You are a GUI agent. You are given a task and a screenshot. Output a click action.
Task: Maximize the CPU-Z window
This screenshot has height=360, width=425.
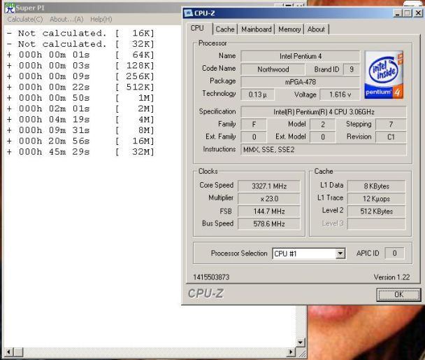point(408,13)
